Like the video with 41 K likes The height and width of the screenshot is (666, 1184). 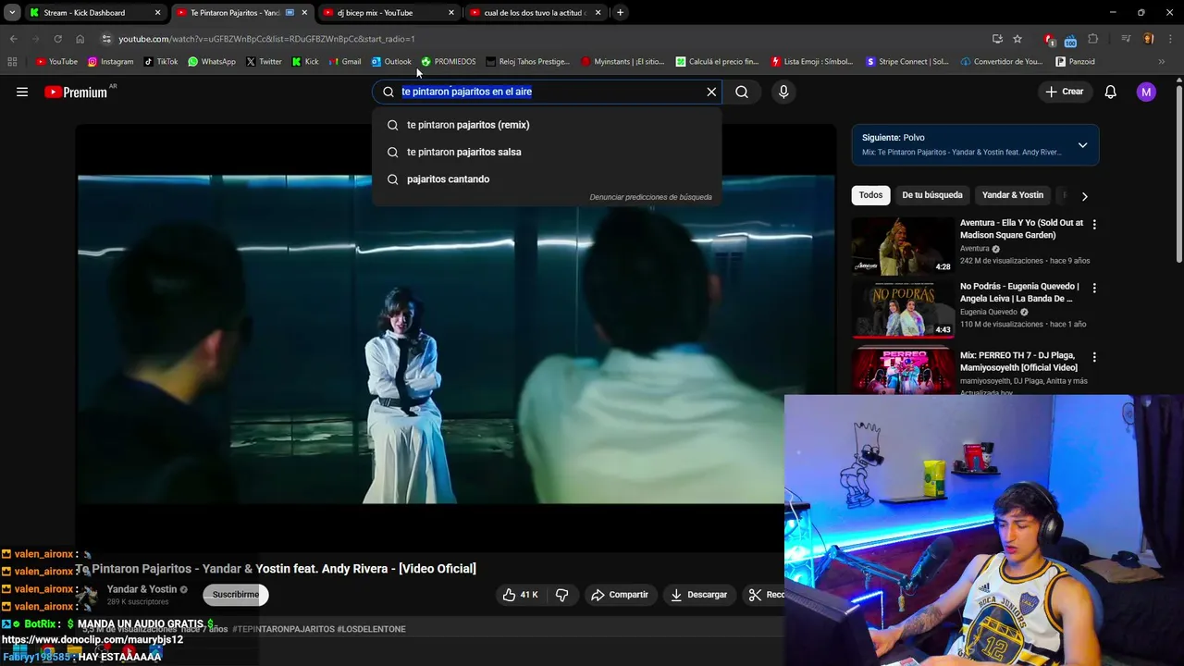pos(520,595)
